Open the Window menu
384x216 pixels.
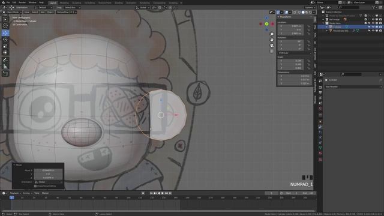pos(32,2)
